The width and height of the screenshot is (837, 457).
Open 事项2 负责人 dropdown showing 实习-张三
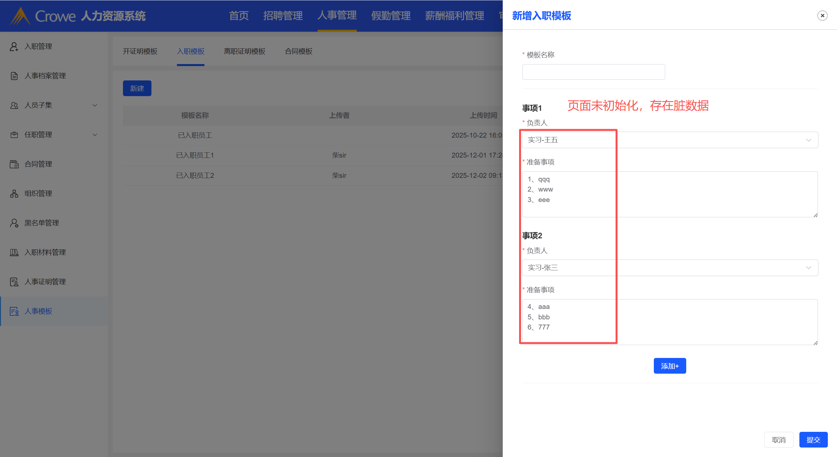[x=670, y=268]
